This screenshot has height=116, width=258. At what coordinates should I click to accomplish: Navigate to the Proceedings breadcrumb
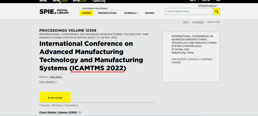[x=197, y=22]
